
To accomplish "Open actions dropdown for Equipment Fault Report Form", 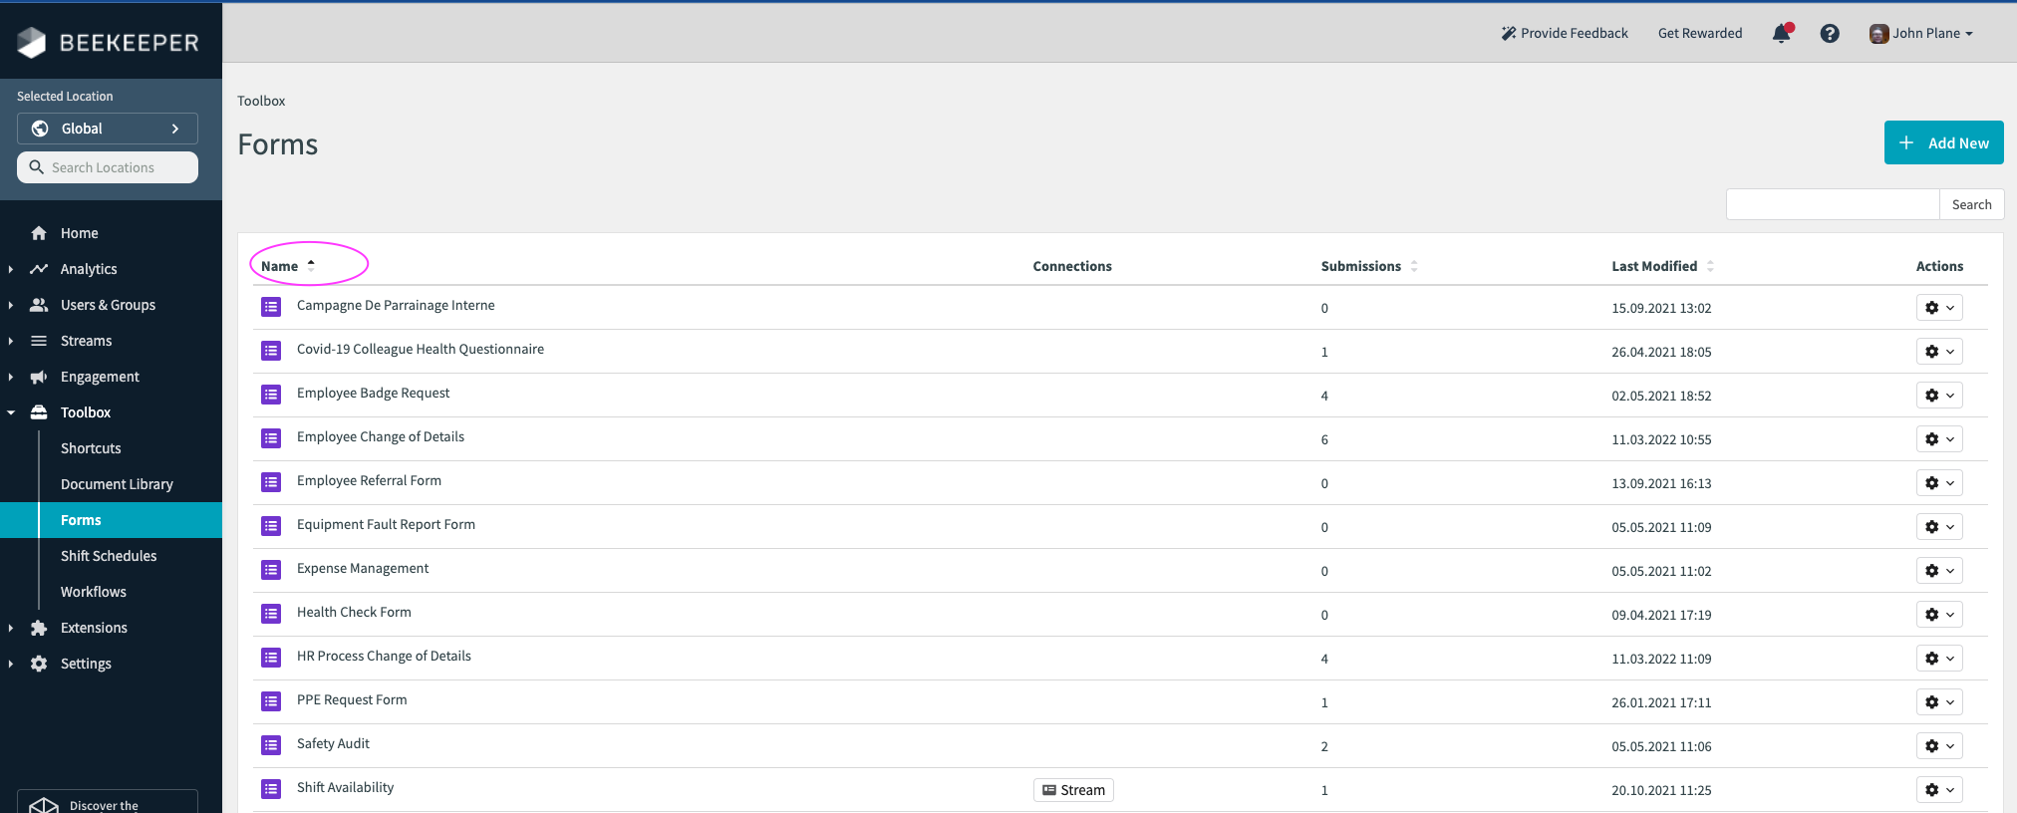I will pyautogui.click(x=1939, y=527).
